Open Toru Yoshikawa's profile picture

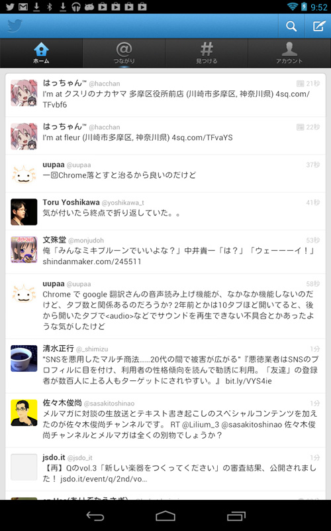pyautogui.click(x=24, y=212)
